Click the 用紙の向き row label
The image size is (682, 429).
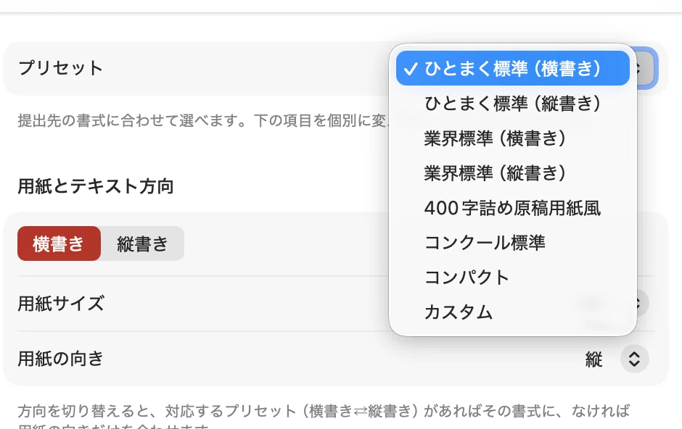pos(60,359)
